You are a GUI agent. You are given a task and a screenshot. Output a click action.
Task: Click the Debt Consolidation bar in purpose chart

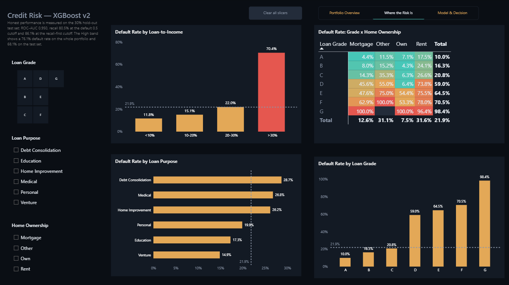point(217,180)
